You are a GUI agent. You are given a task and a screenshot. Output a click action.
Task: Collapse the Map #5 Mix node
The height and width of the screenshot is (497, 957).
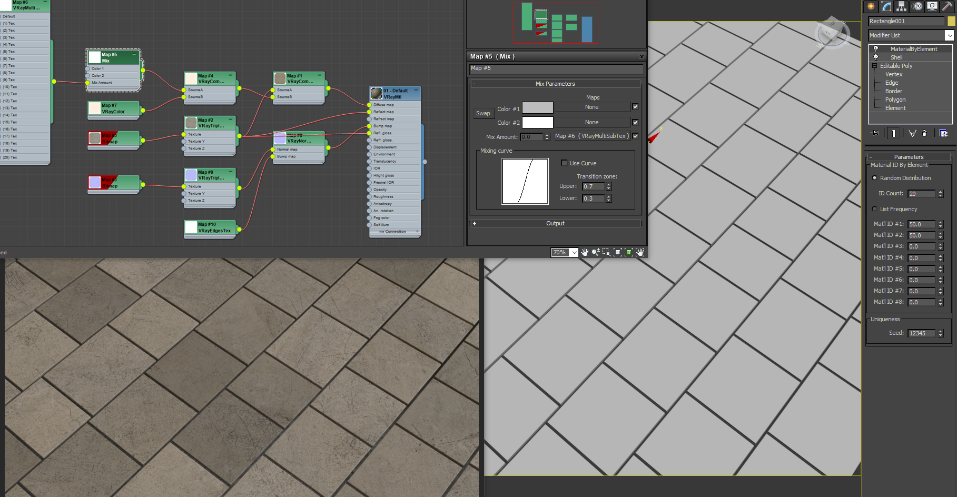tap(134, 54)
